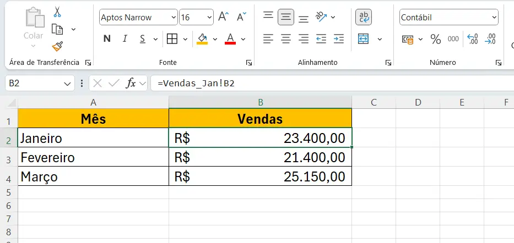
Task: Click the formula bar cancel X
Action: (98, 84)
